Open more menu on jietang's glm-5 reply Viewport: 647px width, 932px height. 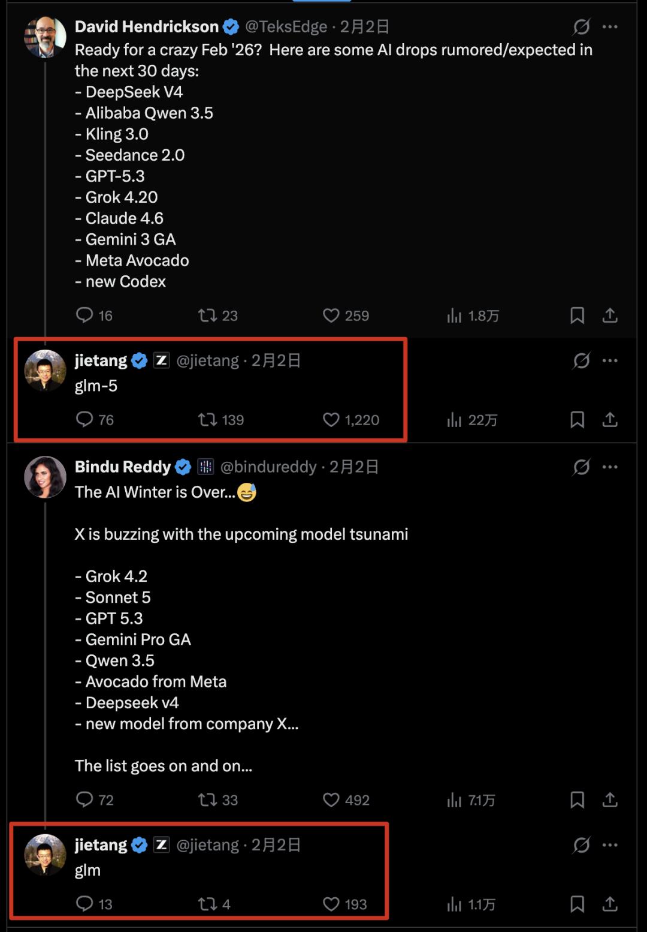pos(610,360)
